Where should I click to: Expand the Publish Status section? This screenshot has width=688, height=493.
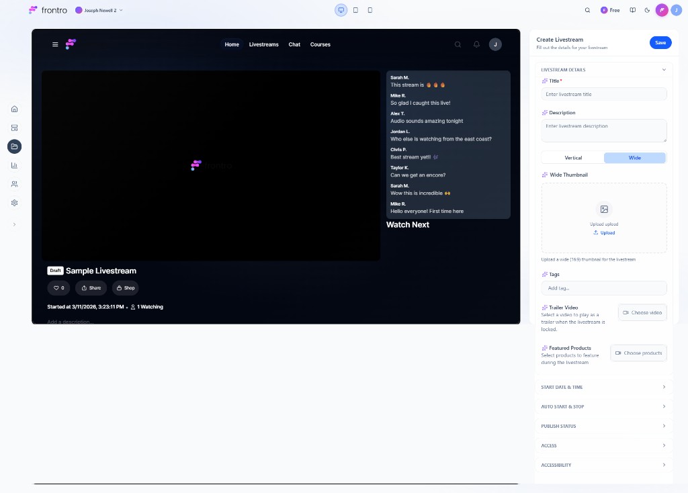pos(603,426)
